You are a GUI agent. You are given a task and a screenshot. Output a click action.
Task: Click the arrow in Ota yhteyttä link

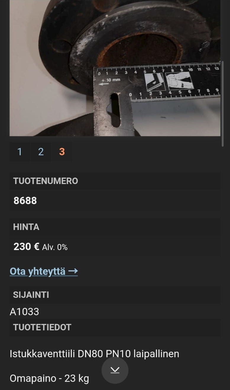pos(73,271)
